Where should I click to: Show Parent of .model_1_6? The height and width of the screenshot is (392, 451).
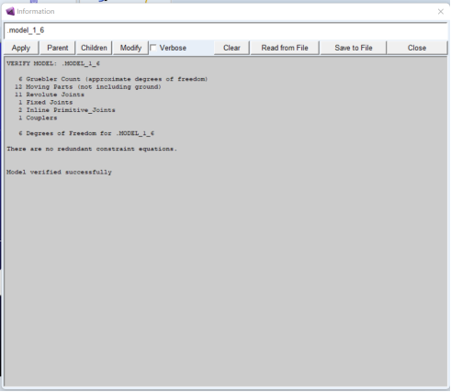(x=58, y=48)
